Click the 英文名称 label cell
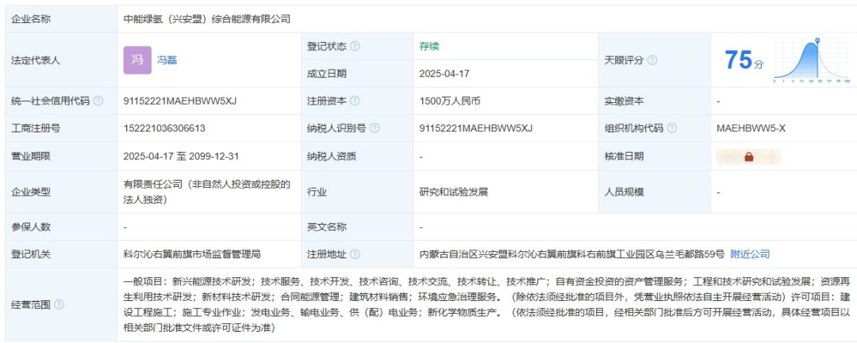The image size is (857, 343). [357, 227]
